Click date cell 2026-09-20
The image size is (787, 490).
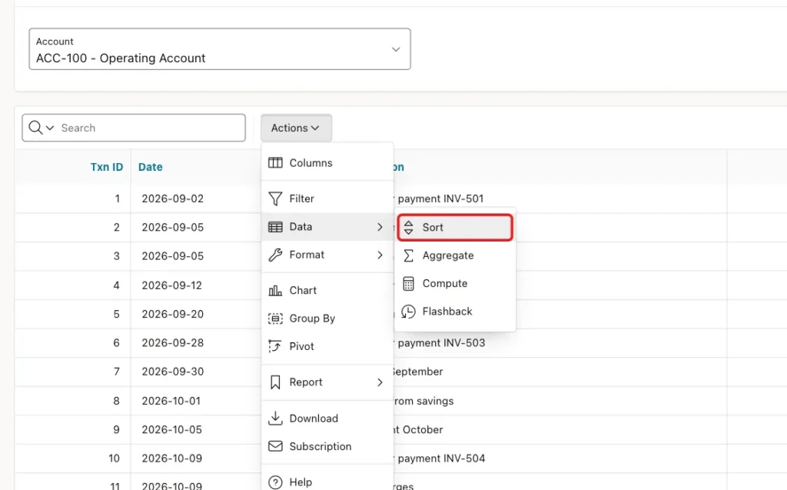(173, 314)
